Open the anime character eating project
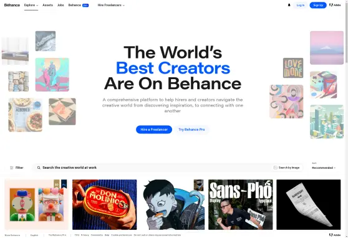 click(173, 205)
